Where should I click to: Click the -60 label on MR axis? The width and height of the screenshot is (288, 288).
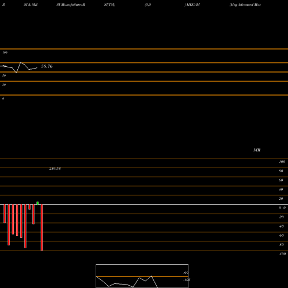[x=281, y=236]
